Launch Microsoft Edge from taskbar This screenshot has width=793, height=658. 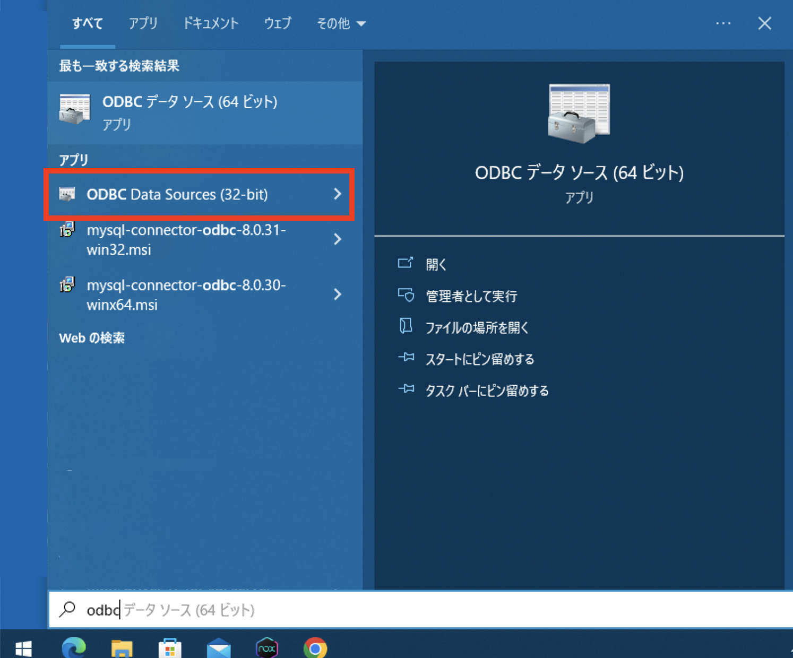74,648
